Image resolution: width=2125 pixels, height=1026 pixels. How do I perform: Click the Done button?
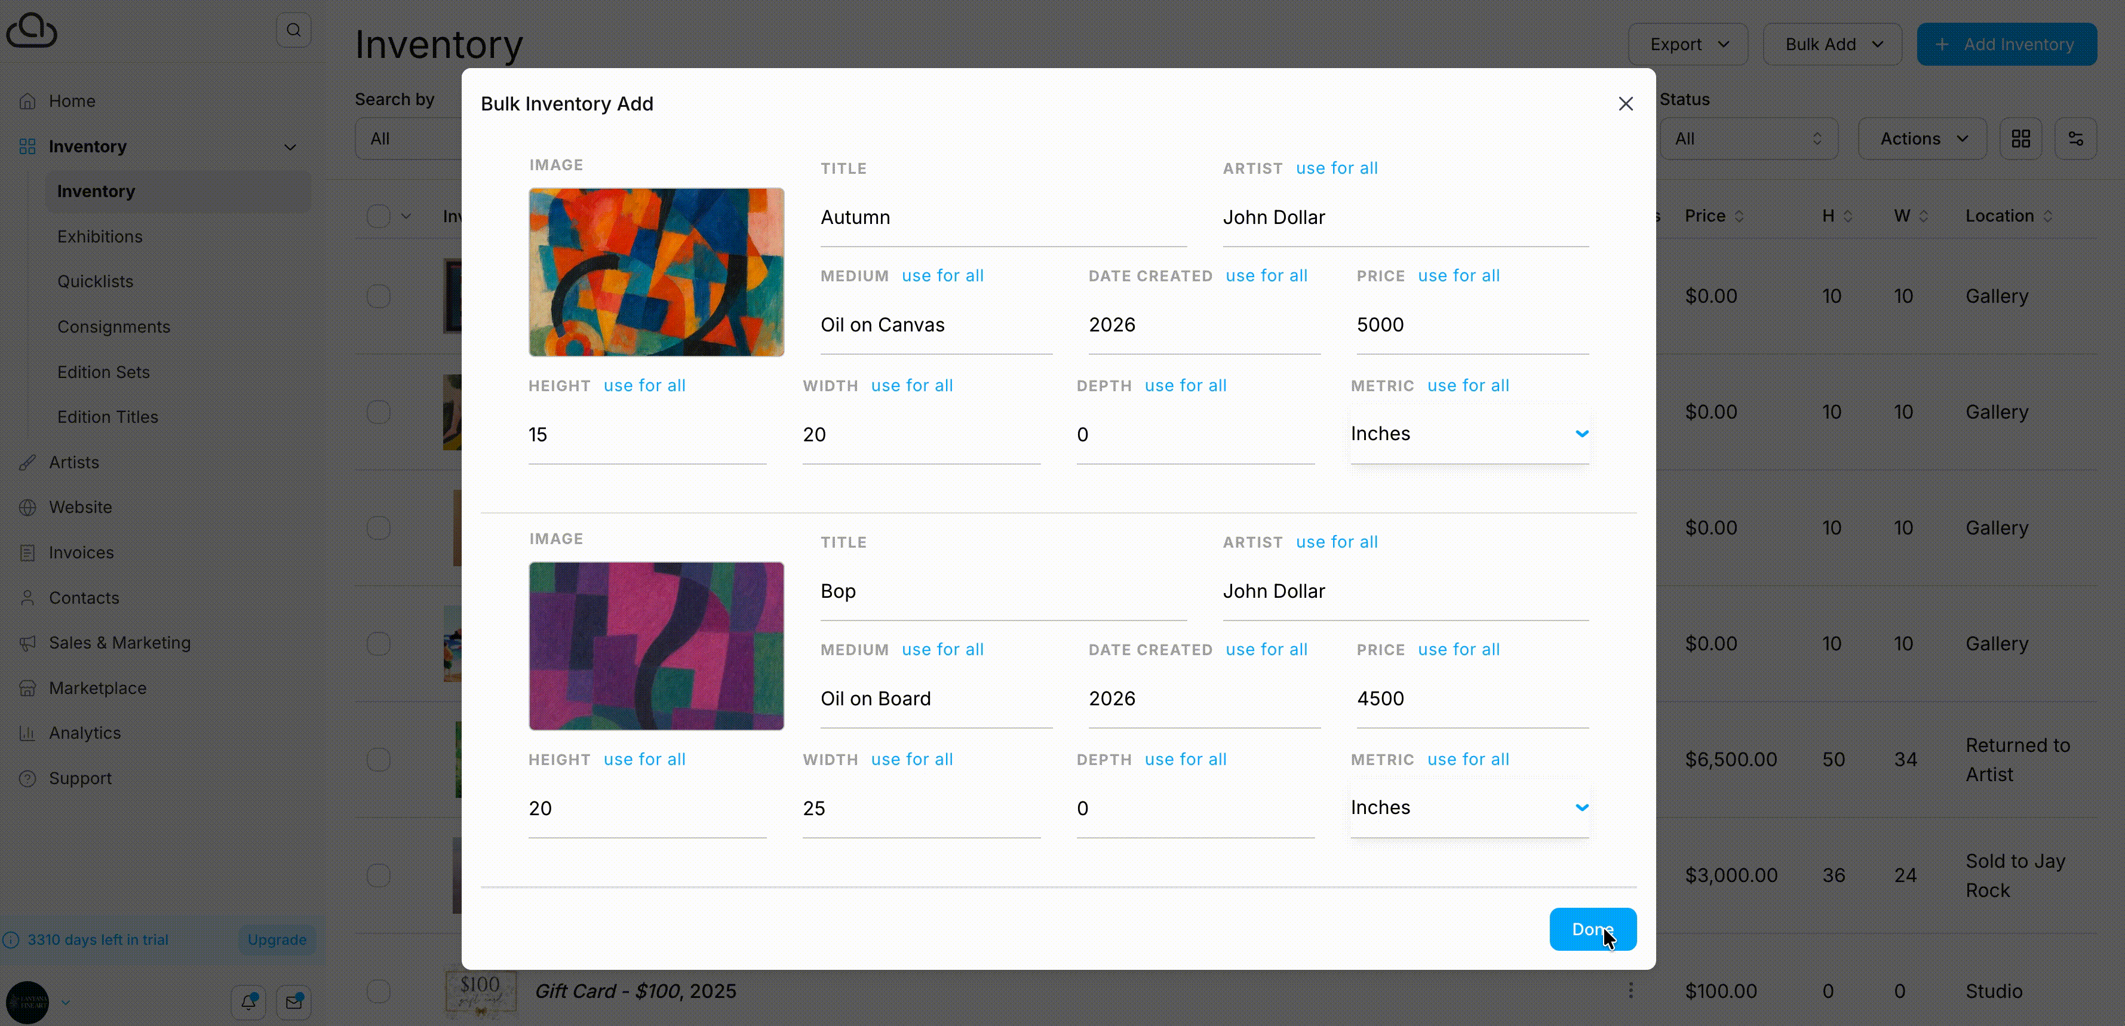1593,929
